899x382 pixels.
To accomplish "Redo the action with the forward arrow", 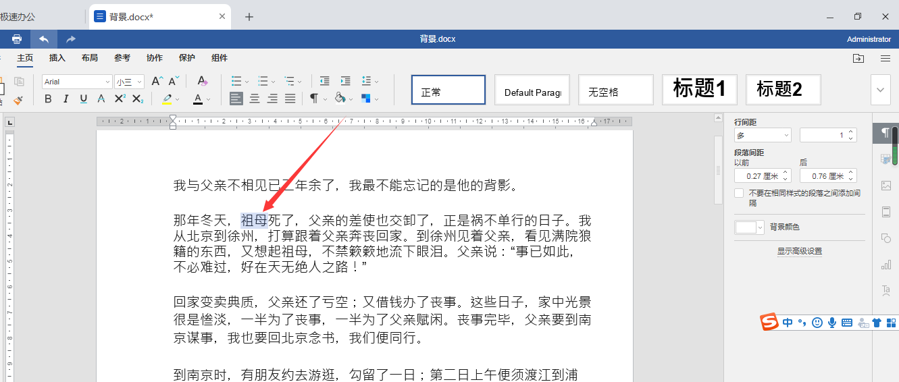I will tap(71, 39).
